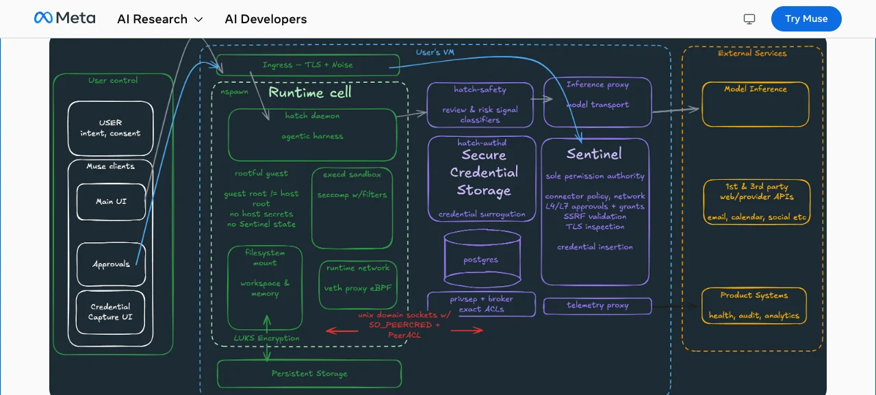Click the 'LUKS Encryption' label
This screenshot has width=876, height=395.
266,338
